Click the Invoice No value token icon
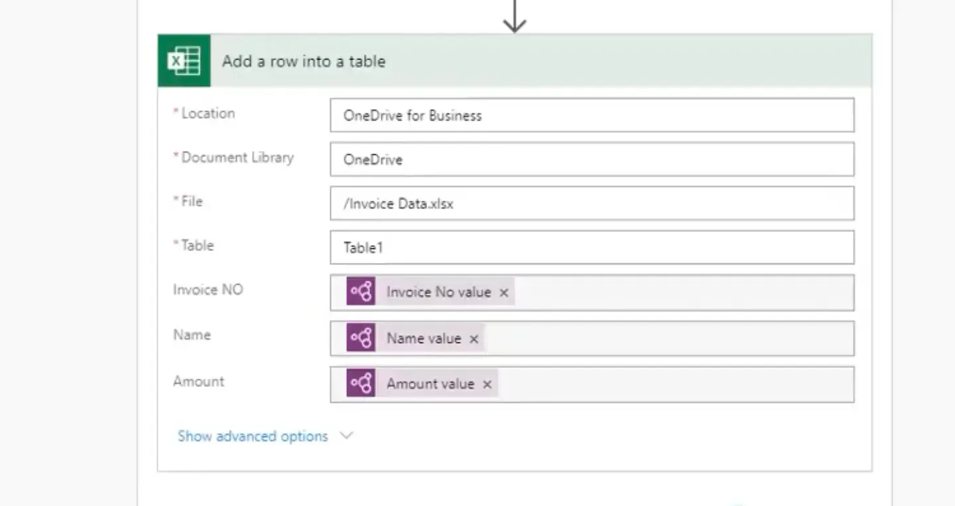This screenshot has height=506, width=955. point(361,292)
